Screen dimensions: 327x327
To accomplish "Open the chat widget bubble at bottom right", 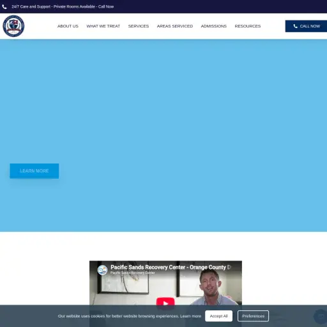I will tap(321, 316).
